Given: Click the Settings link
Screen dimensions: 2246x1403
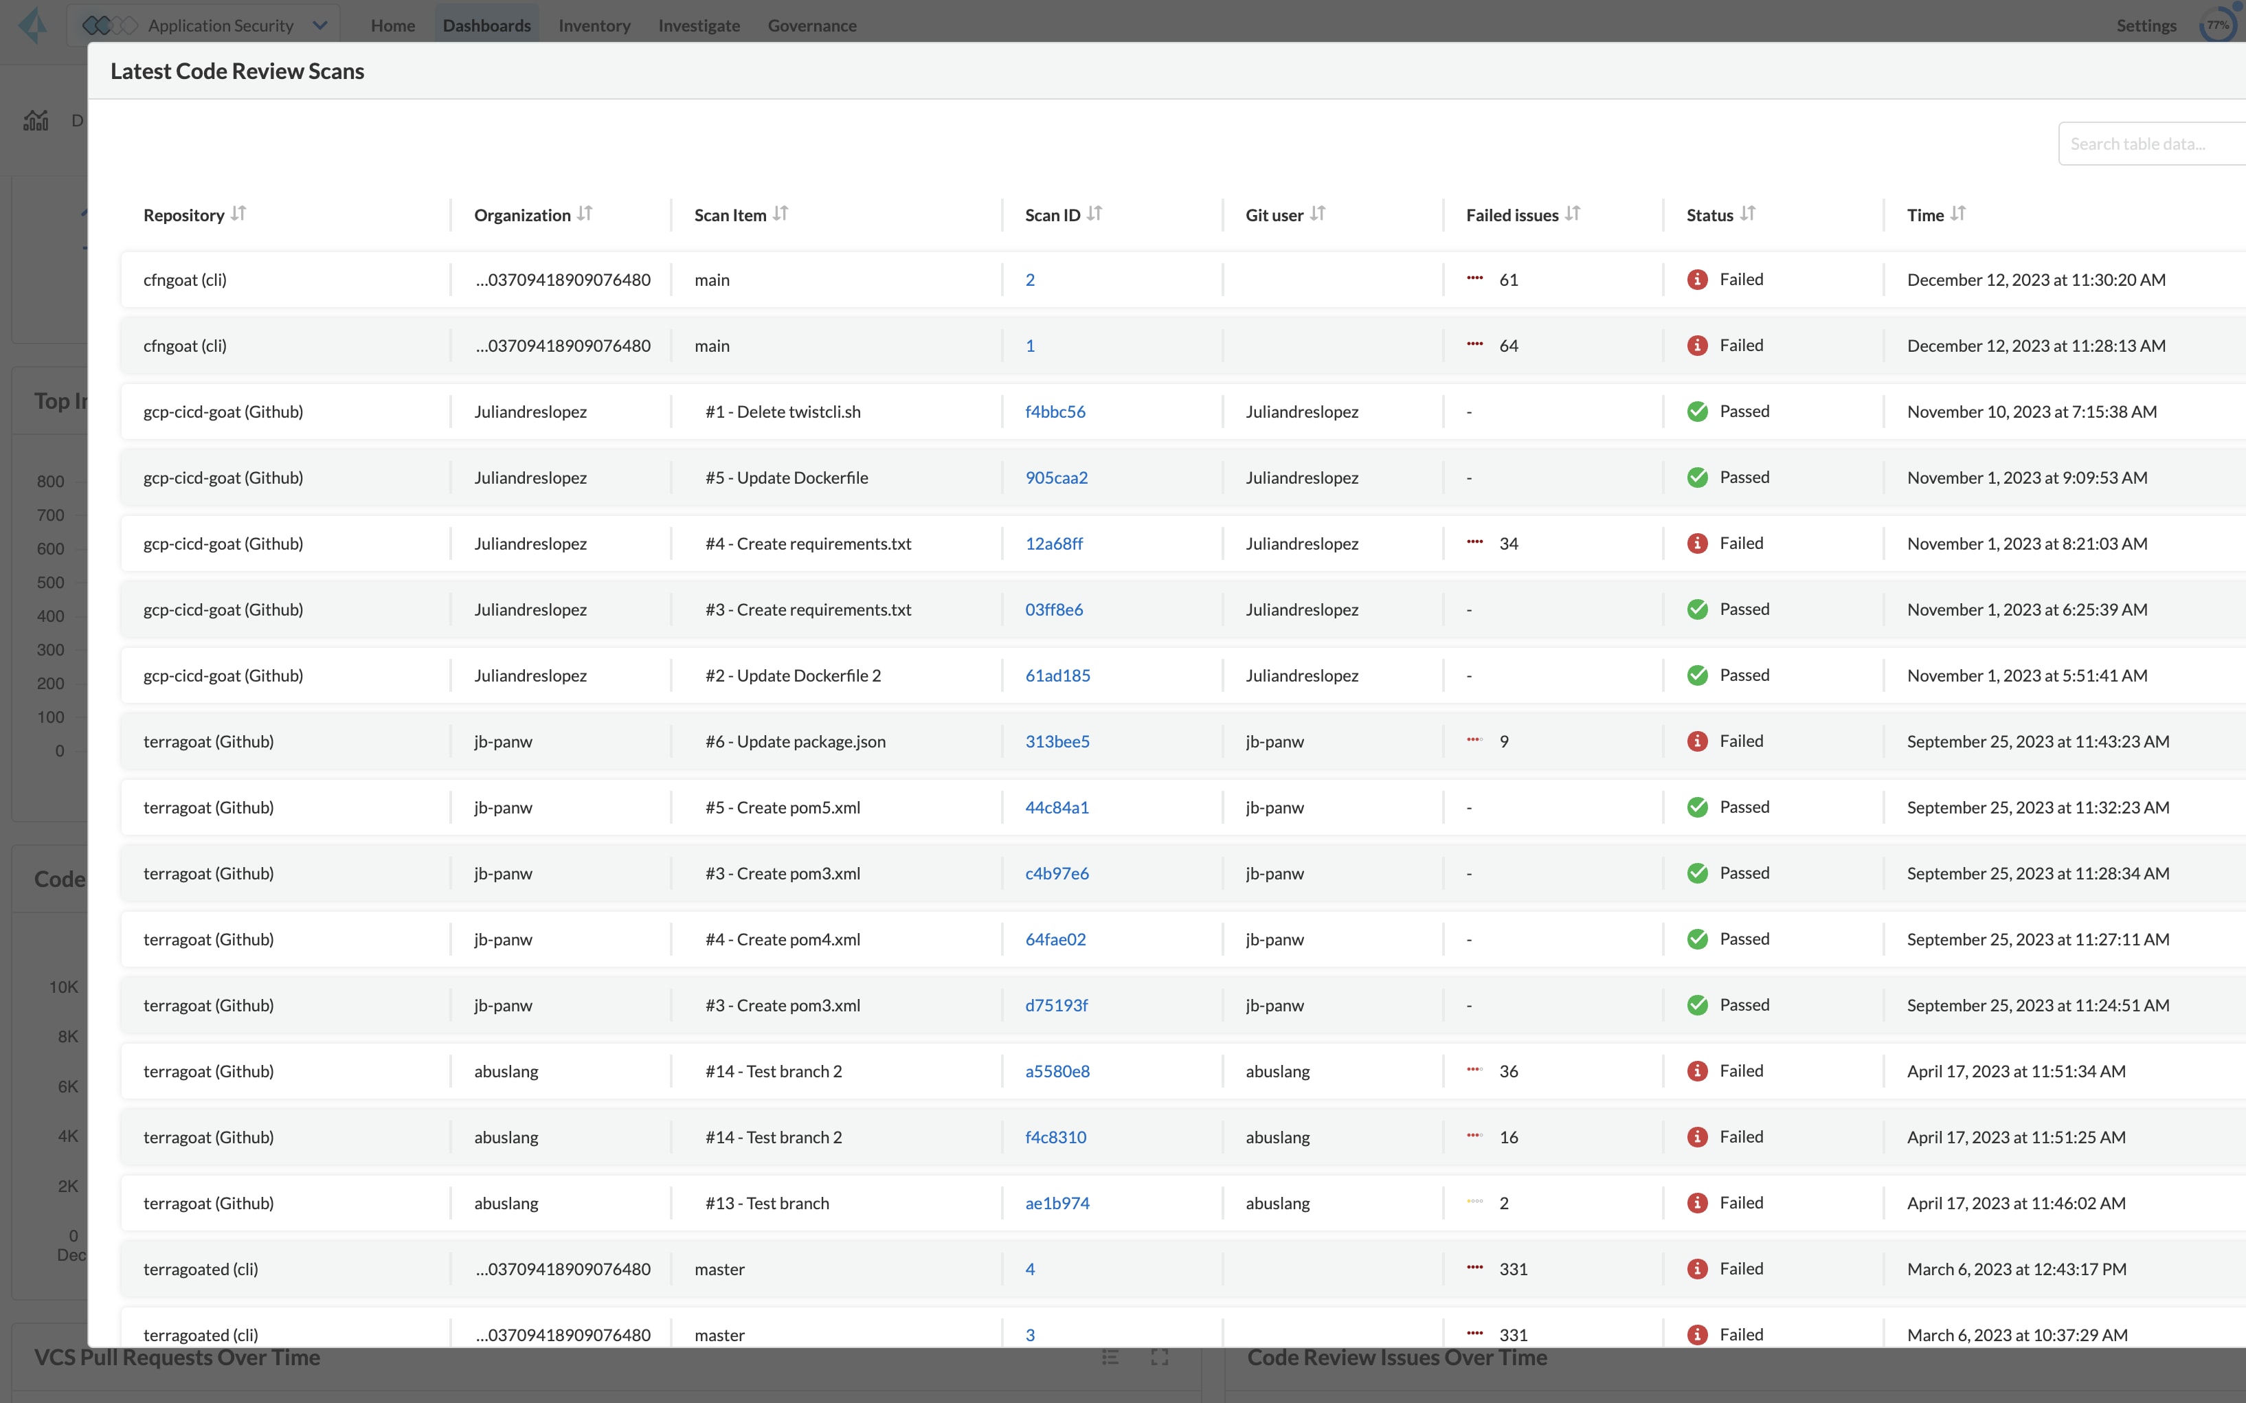Looking at the screenshot, I should [2146, 25].
